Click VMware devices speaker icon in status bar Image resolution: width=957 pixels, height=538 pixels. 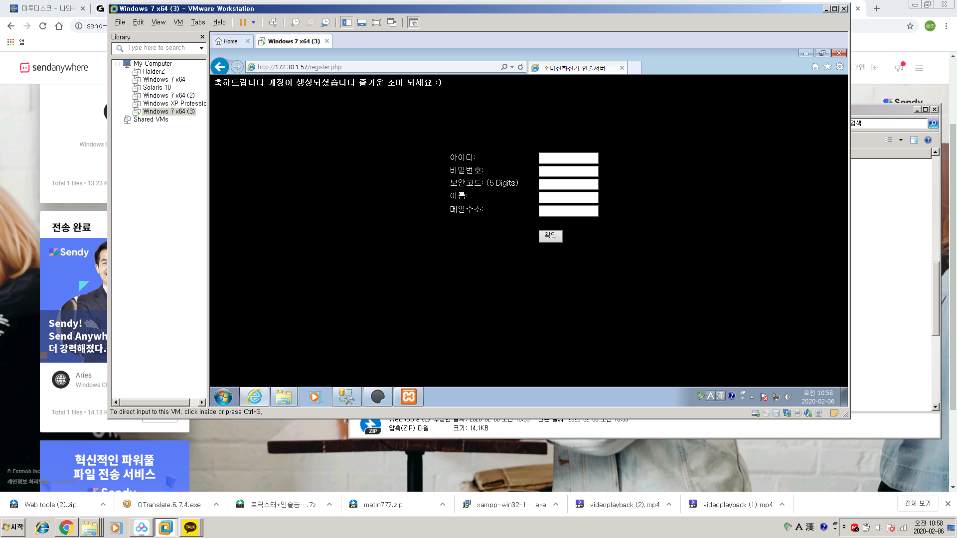[807, 413]
